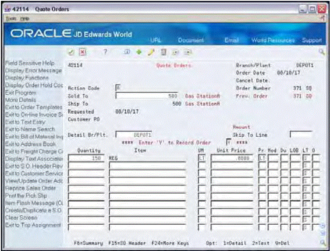The image size is (330, 251).
Task: Choose Exit to Name Search
Action: (30, 129)
